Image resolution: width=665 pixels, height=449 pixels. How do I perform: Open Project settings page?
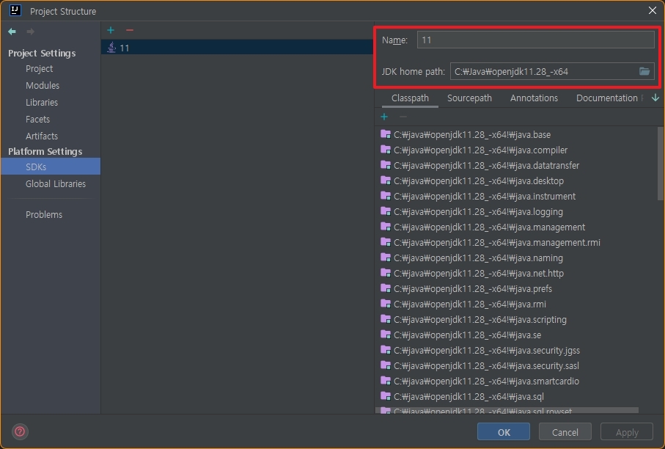tap(39, 69)
